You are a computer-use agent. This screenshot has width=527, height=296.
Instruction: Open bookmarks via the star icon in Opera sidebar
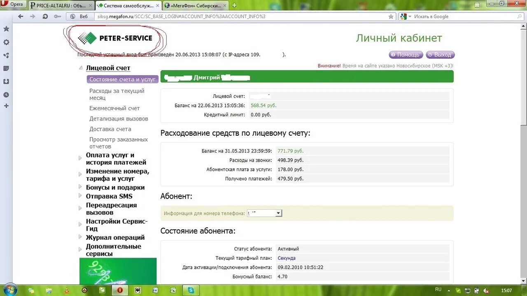coord(6,29)
